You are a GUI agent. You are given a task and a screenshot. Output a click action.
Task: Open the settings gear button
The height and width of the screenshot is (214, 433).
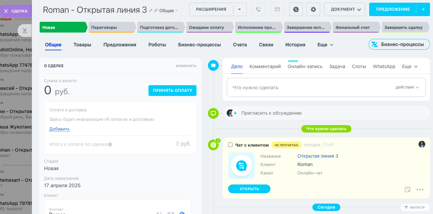pyautogui.click(x=313, y=9)
